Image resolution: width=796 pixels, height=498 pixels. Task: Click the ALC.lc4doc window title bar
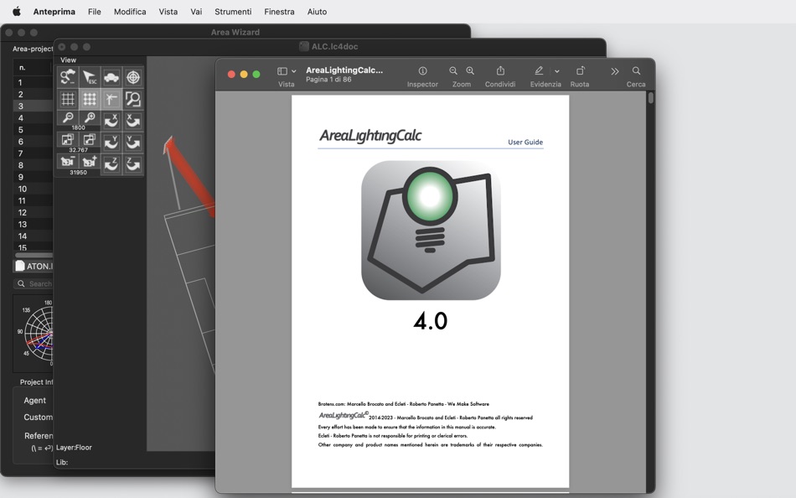click(329, 47)
